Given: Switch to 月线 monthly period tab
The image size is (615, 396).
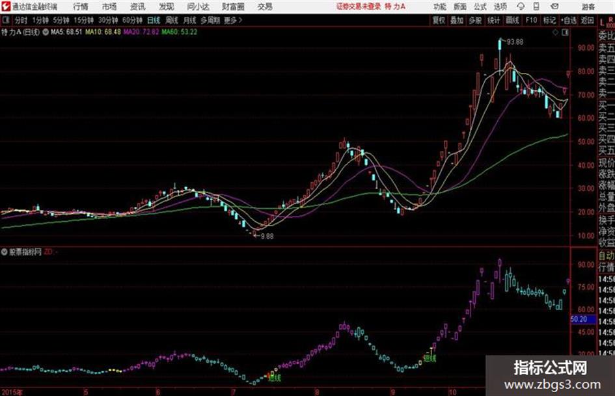Looking at the screenshot, I should (190, 20).
